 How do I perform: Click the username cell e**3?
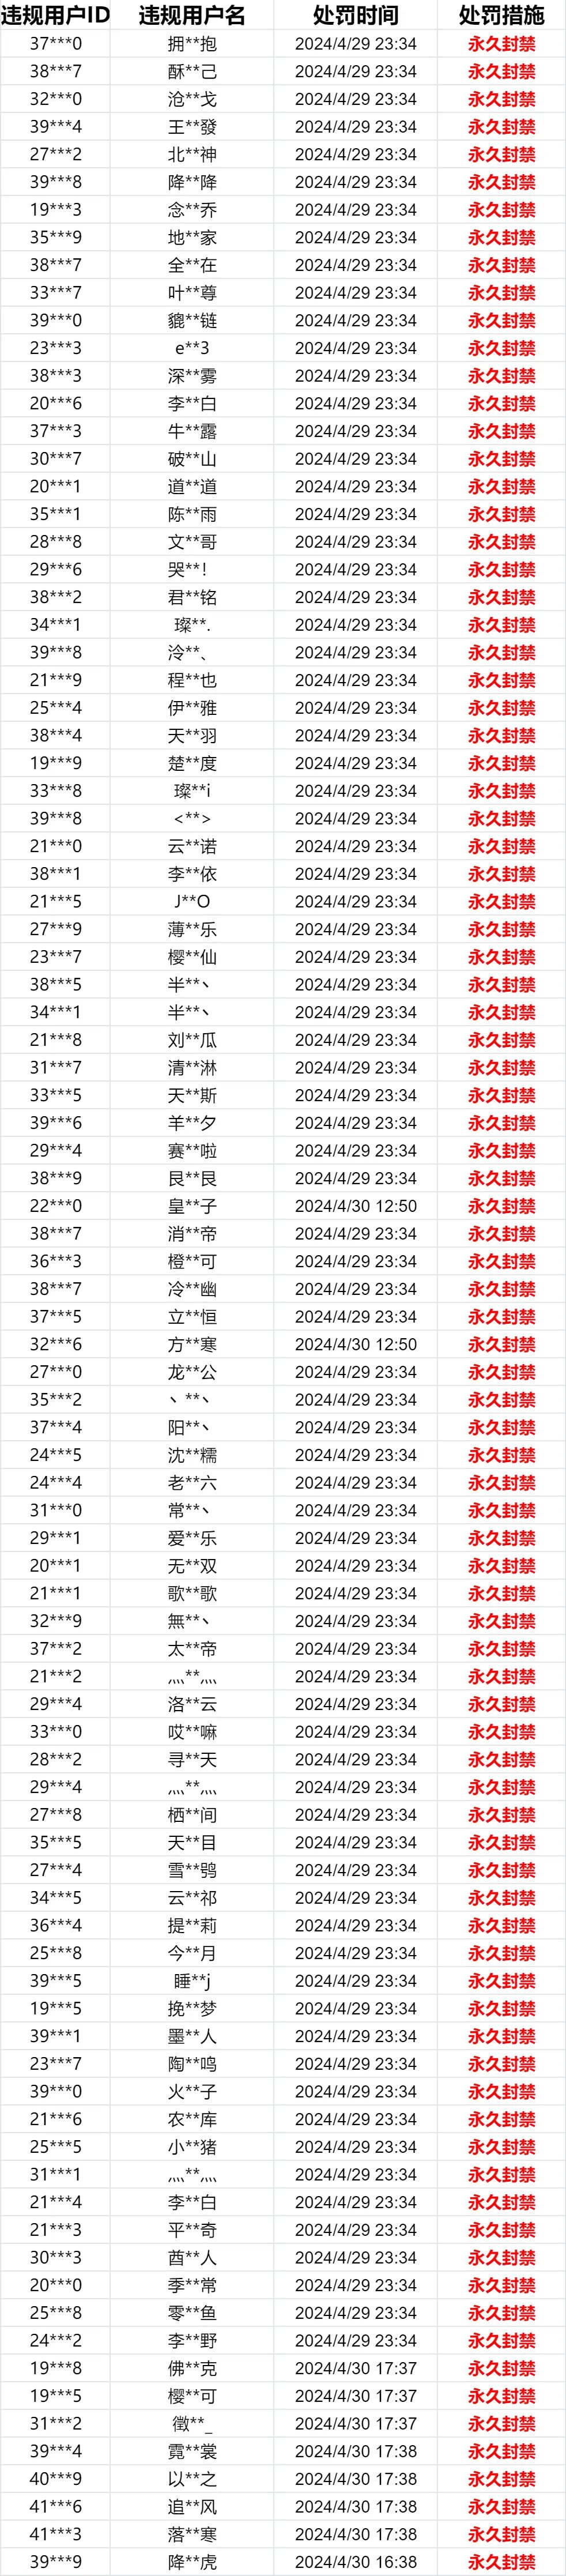(x=191, y=348)
